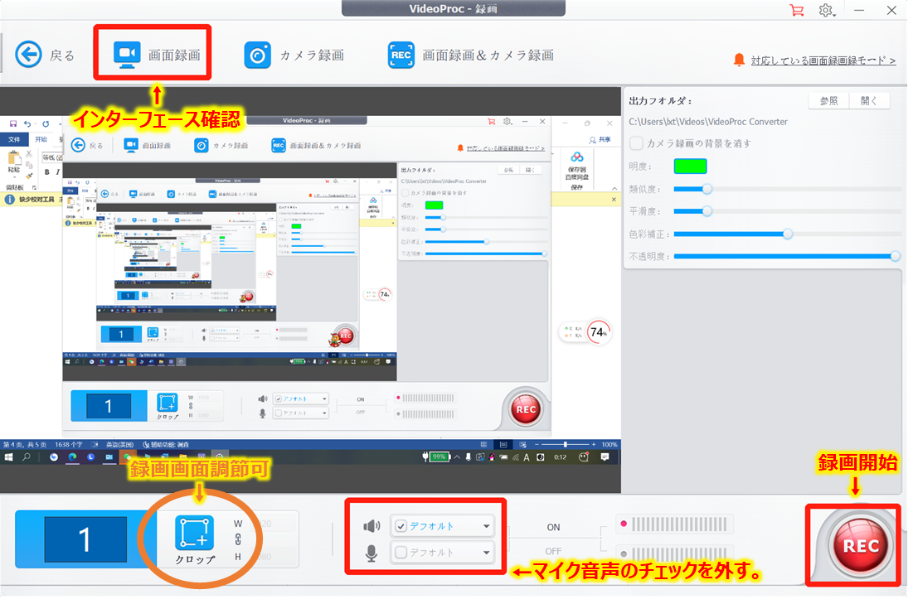Click the 開く button for output folder
This screenshot has height=604, width=918.
(x=869, y=100)
